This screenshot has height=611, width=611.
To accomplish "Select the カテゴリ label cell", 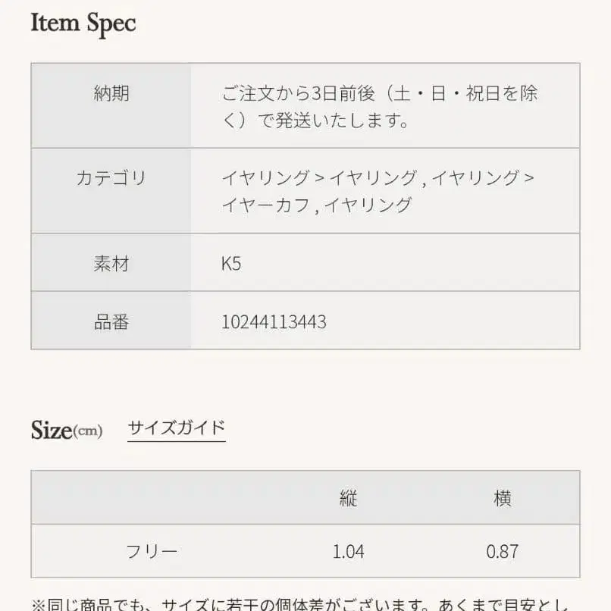I will point(111,179).
